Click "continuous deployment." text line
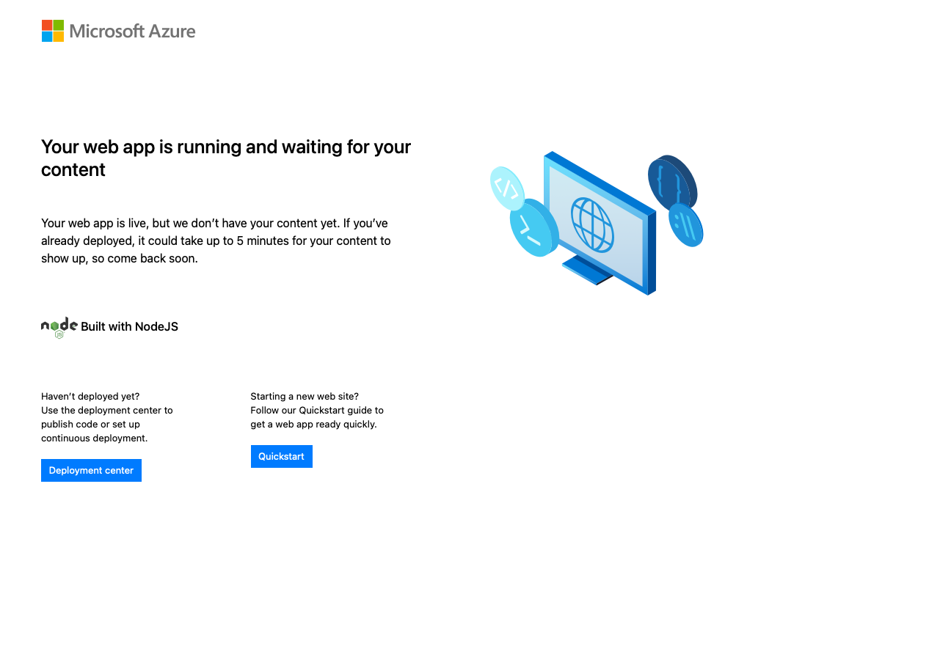Screen dimensions: 929x668 point(95,438)
